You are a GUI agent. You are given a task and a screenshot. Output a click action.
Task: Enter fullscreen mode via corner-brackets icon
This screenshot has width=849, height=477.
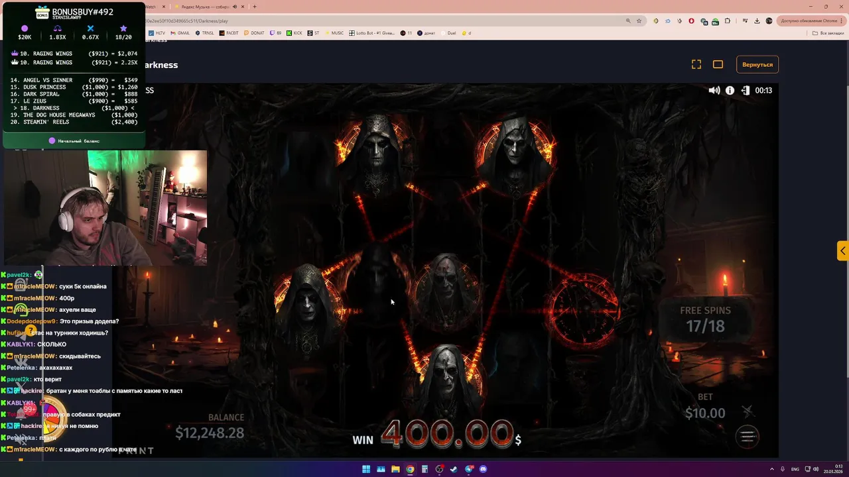click(x=696, y=64)
